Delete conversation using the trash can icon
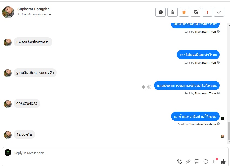 (172, 12)
